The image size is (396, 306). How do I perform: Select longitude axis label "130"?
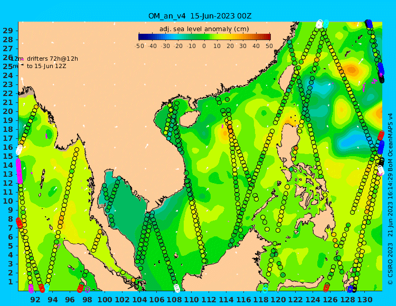(x=365, y=300)
